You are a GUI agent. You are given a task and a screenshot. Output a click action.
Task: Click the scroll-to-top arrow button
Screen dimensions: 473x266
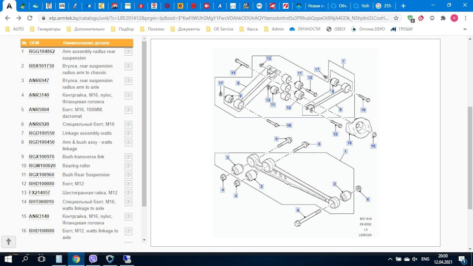click(x=8, y=241)
